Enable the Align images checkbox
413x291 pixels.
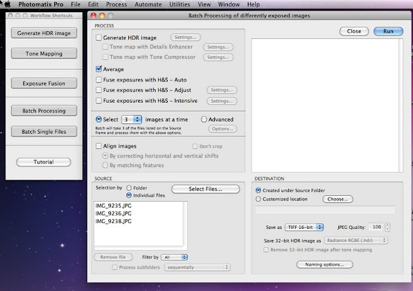click(99, 145)
